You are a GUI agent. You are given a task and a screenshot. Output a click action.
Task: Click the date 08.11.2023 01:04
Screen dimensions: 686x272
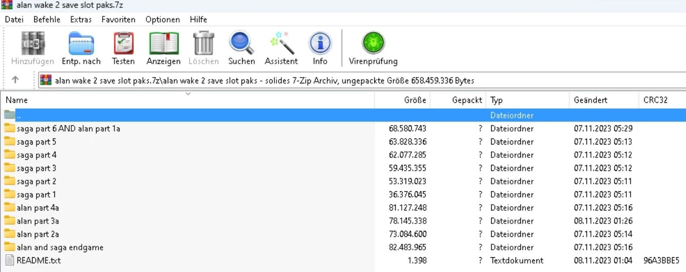pyautogui.click(x=603, y=260)
